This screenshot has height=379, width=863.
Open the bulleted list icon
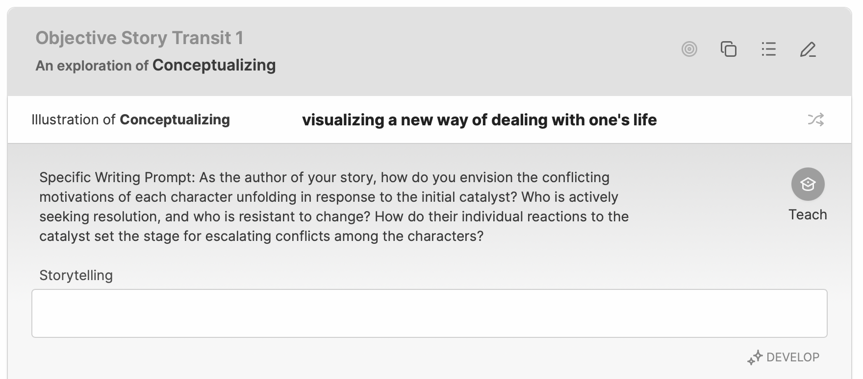[x=768, y=49]
